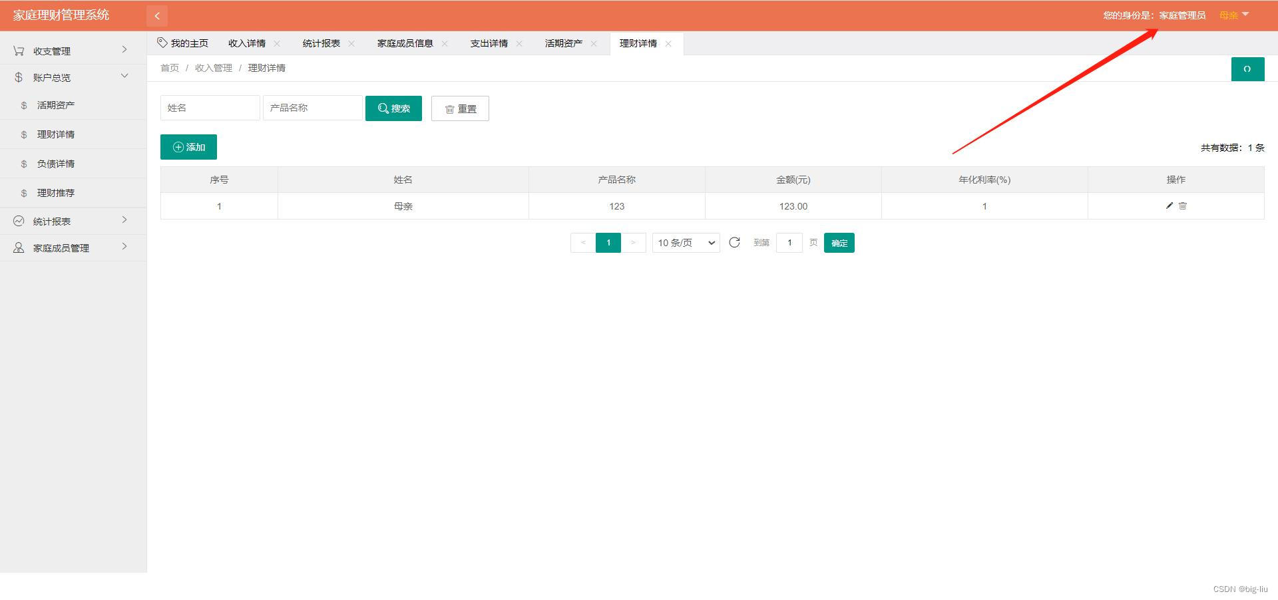Screen dimensions: 1278x600
Task: Click the 123.00 amount cell
Action: coord(793,206)
